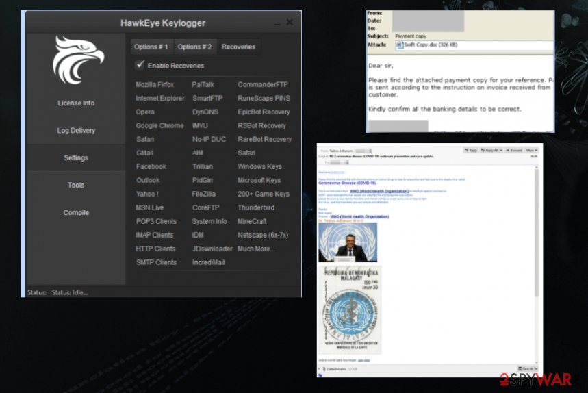Switch to the Options # 2 tab

194,47
